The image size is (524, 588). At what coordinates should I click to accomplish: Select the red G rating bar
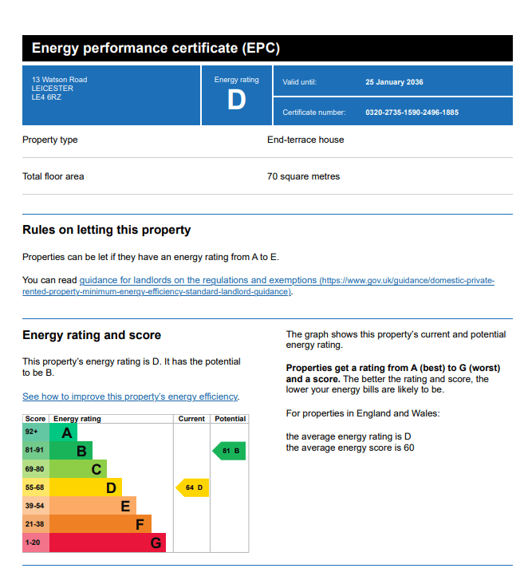pos(108,543)
